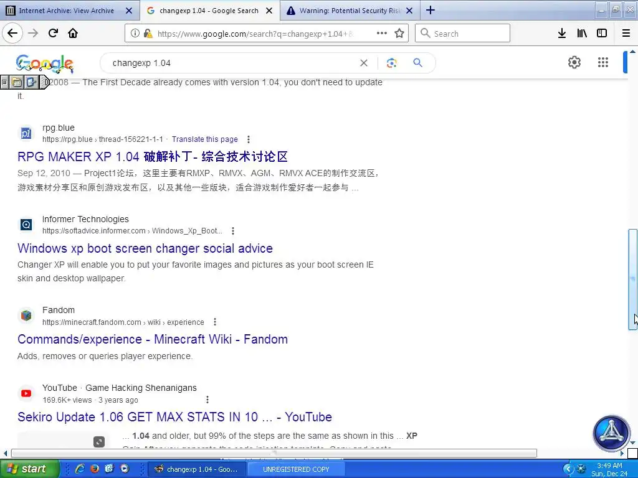Switch to the Internet Archive: View Archive tab
Image resolution: width=638 pixels, height=478 pixels.
(66, 11)
